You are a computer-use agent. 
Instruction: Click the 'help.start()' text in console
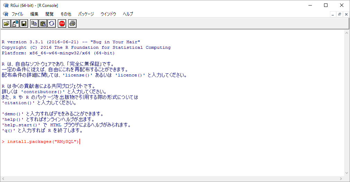tap(21, 125)
